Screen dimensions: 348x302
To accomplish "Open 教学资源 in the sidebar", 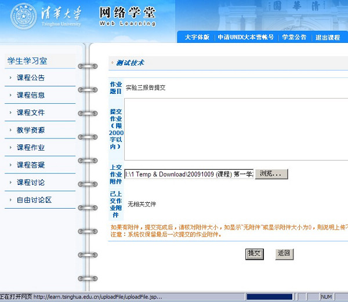I will tap(31, 130).
